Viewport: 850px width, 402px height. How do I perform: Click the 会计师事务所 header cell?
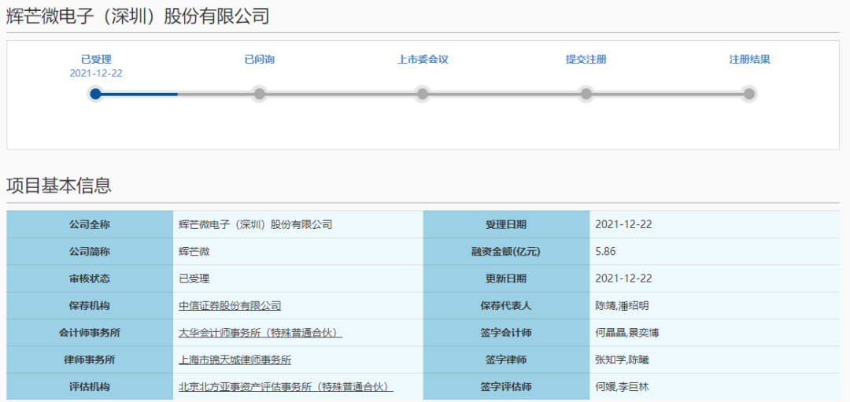90,334
